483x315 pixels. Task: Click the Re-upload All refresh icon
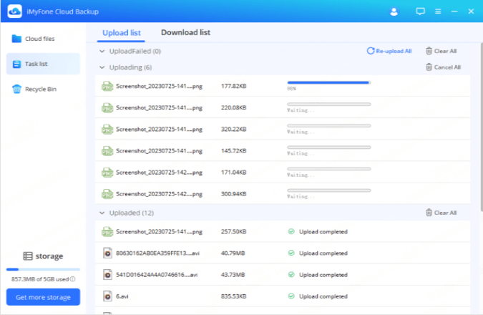pos(370,51)
